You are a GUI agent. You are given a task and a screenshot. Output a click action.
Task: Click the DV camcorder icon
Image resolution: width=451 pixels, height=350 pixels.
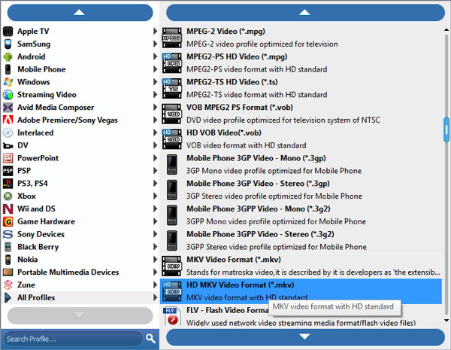coord(8,145)
